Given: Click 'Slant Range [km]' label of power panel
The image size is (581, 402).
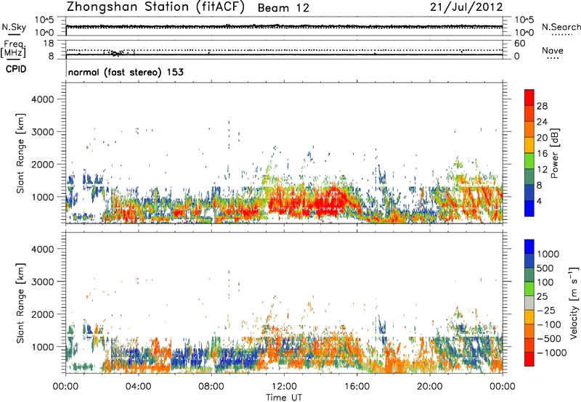Looking at the screenshot, I should (20, 153).
